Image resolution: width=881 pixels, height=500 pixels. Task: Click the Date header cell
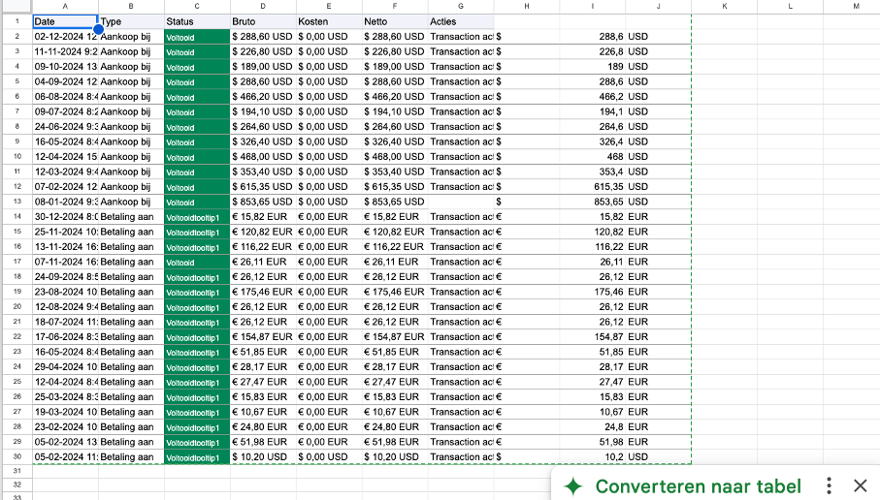[64, 21]
